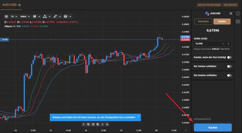Select the pencil drawing tool
The width and height of the screenshot is (242, 133).
55,16
